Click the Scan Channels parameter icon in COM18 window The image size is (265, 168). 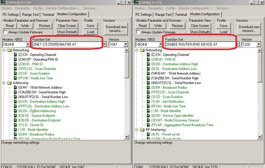[x=15, y=69]
